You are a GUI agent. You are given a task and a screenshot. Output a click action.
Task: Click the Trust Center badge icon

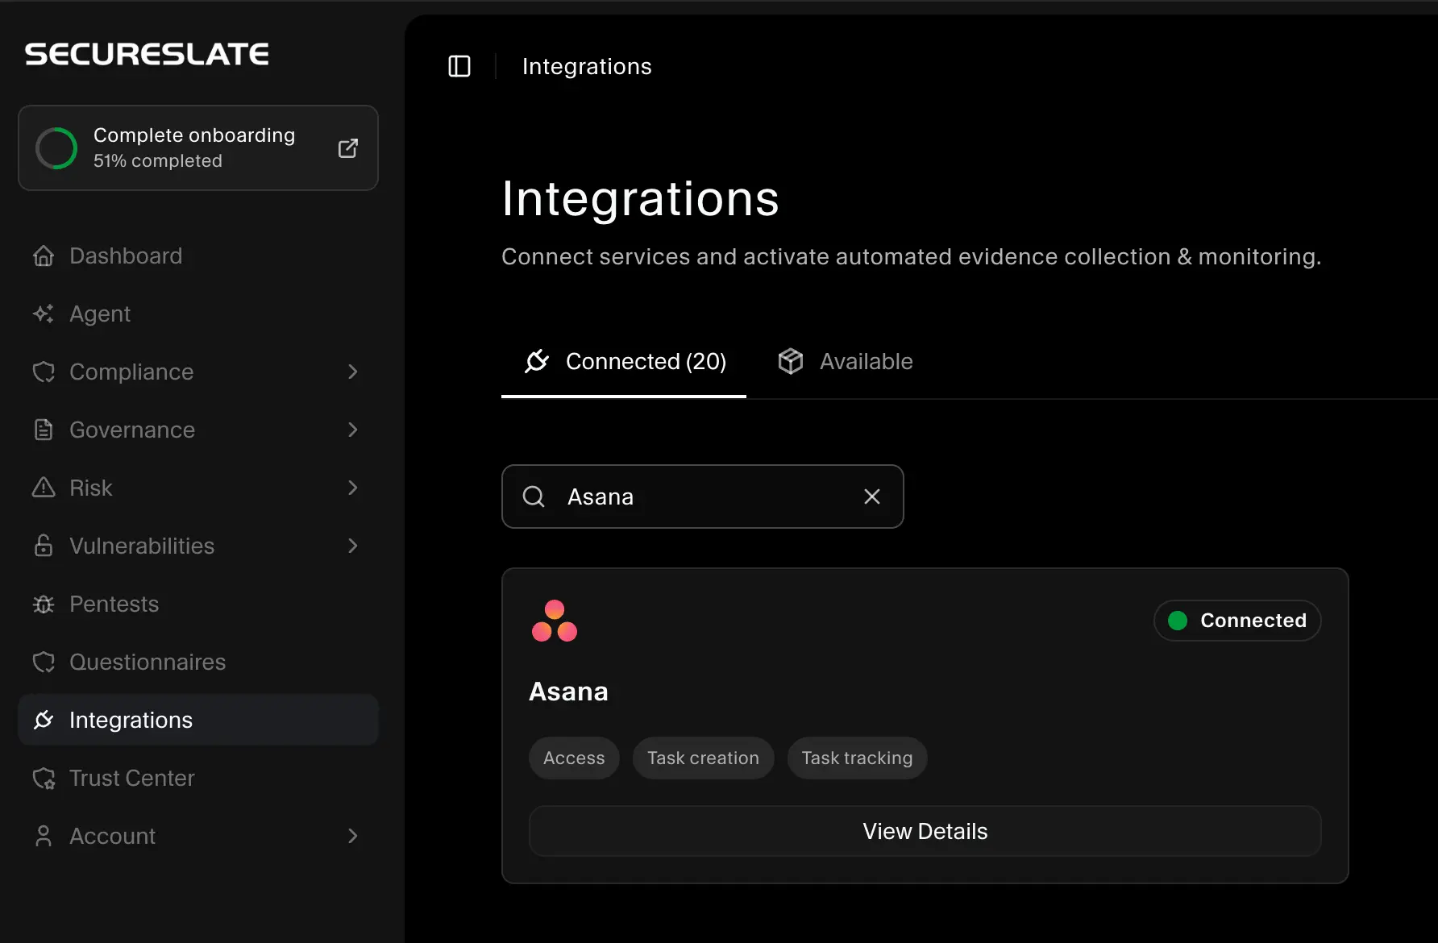[x=44, y=778]
